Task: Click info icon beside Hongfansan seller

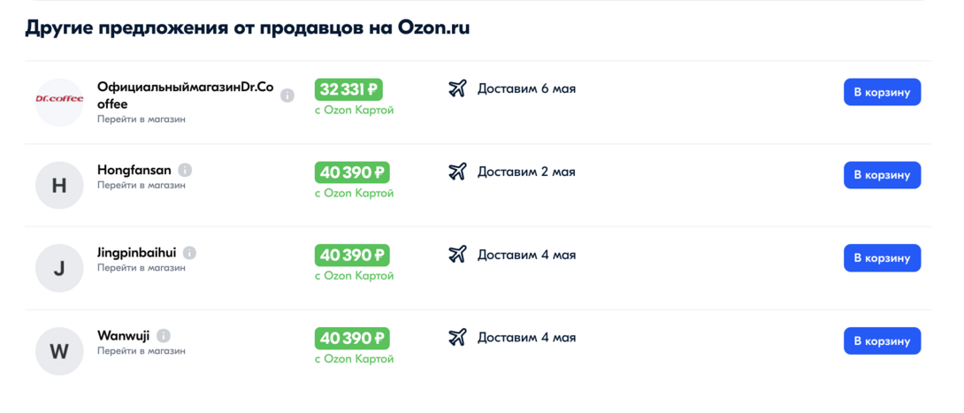Action: pos(185,170)
